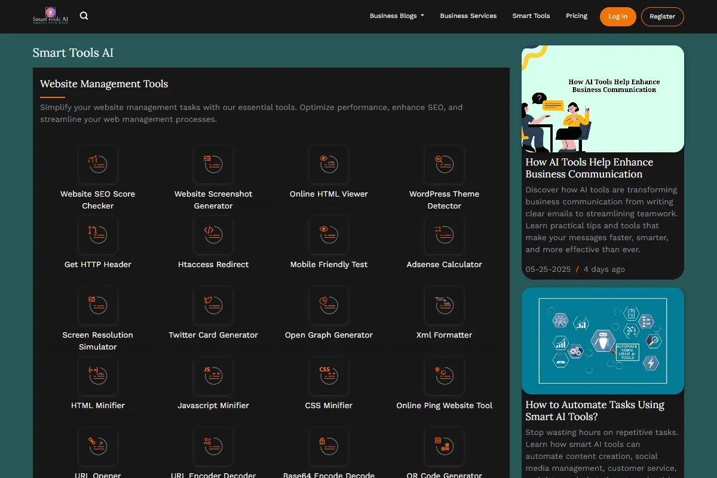
Task: Open the Twitter Card Generator icon
Action: tap(213, 305)
